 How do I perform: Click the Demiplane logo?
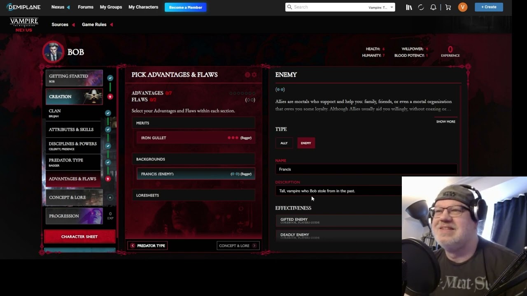coord(23,7)
